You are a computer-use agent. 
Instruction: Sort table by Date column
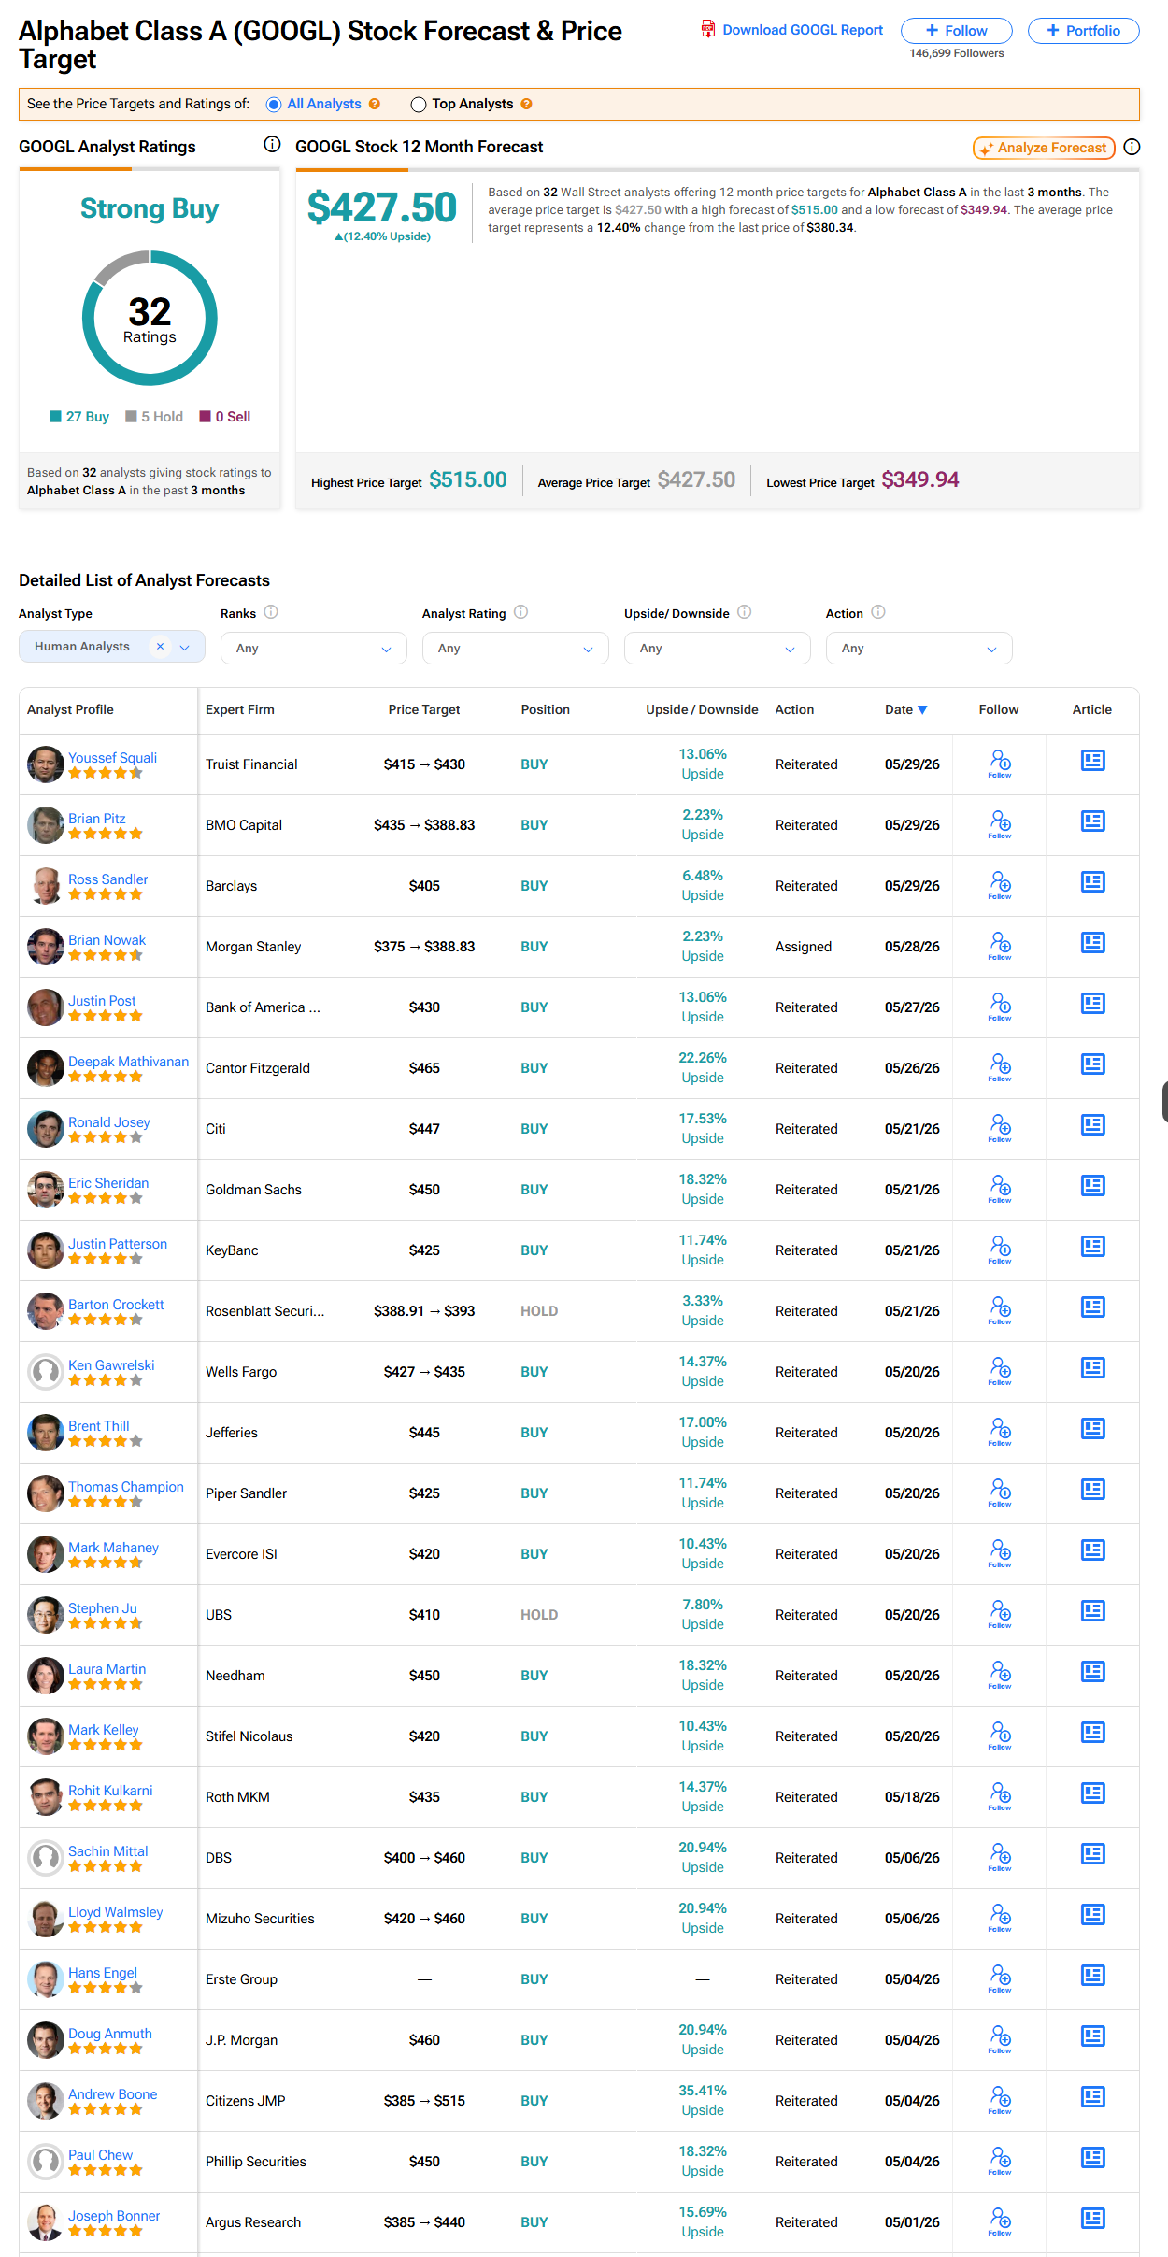(906, 709)
